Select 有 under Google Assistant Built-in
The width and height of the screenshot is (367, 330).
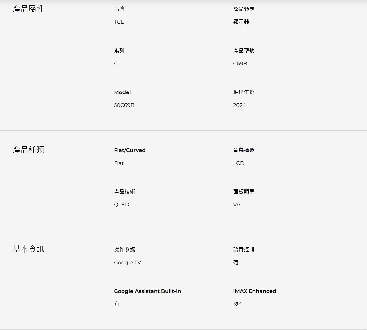click(x=116, y=304)
